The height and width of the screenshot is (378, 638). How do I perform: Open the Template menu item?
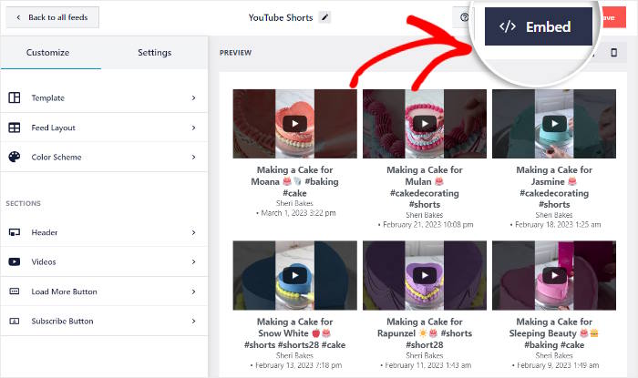point(104,98)
